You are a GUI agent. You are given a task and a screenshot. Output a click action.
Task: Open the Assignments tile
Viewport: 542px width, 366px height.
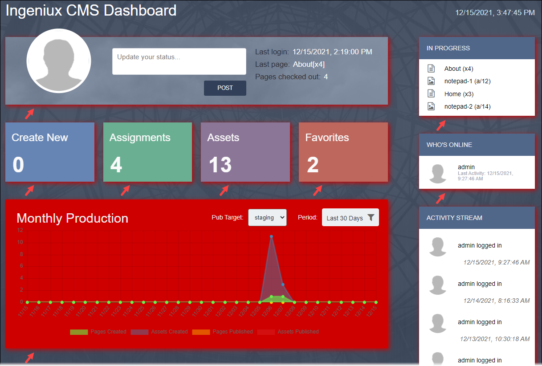(147, 152)
